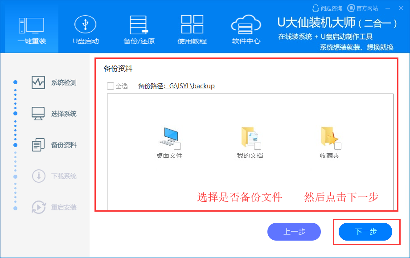410x258 pixels.
Task: Close the U大仙 window
Action: tap(401, 8)
